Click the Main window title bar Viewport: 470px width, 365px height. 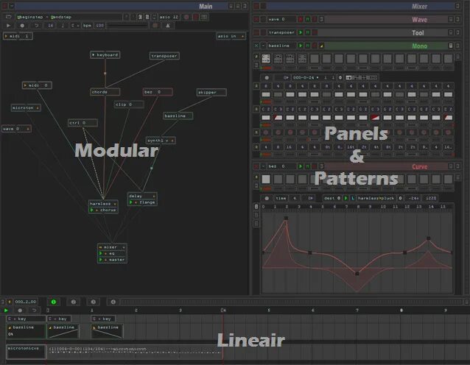(x=122, y=7)
